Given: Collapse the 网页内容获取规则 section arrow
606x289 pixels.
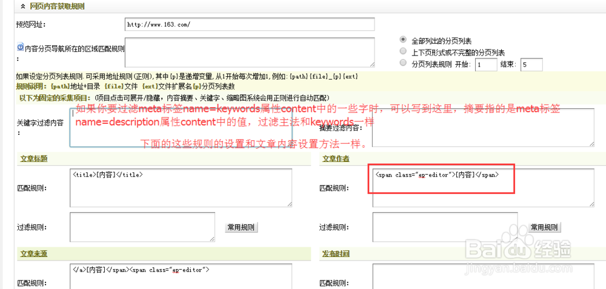Looking at the screenshot, I should [23, 7].
